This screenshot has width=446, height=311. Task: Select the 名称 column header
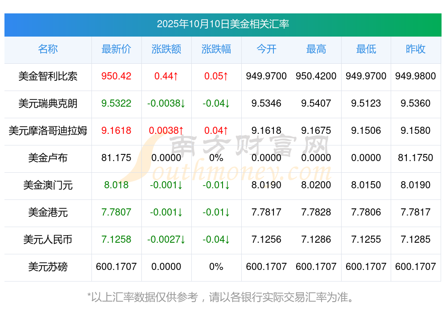point(48,50)
